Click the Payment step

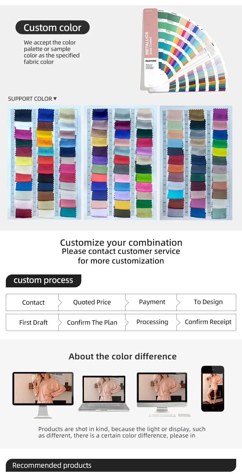click(152, 302)
